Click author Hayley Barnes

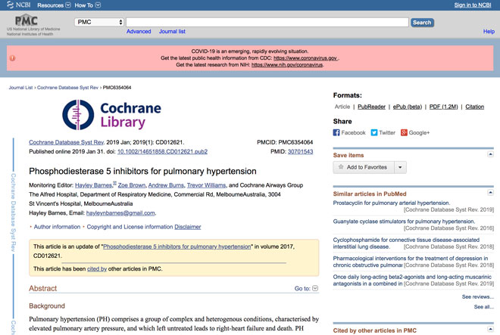coord(93,185)
